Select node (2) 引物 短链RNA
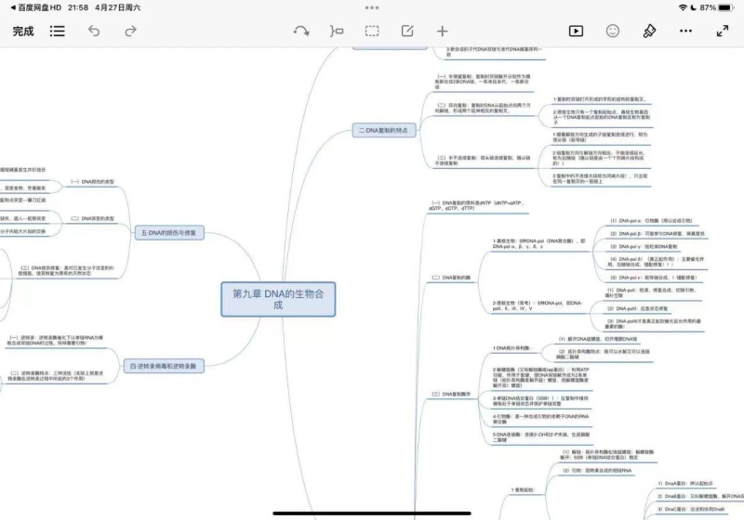This screenshot has width=744, height=520. pos(597,471)
